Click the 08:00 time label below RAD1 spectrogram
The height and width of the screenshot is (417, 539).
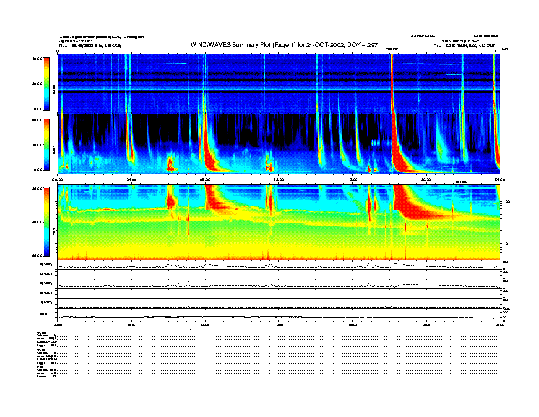(205, 179)
